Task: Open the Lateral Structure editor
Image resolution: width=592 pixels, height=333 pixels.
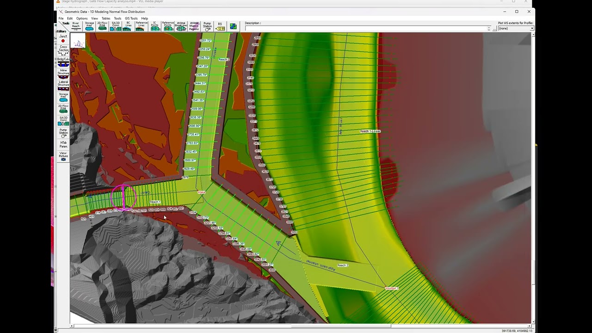Action: 63,86
